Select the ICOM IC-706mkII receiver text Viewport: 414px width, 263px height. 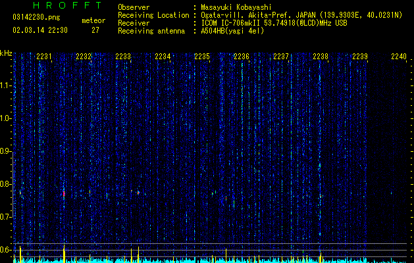pyautogui.click(x=274, y=23)
